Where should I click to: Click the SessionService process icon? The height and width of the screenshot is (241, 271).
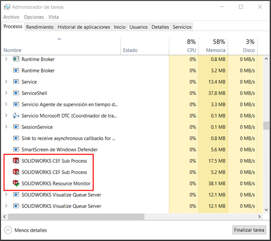pyautogui.click(x=16, y=127)
